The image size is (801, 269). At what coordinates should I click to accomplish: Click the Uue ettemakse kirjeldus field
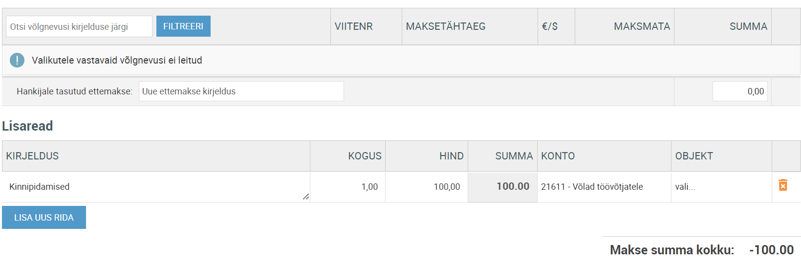(x=241, y=91)
